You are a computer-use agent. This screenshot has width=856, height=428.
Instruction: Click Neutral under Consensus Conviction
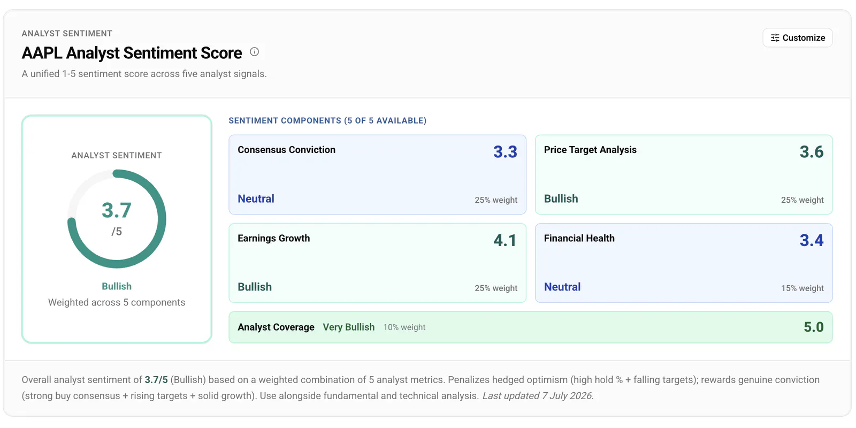pos(256,198)
